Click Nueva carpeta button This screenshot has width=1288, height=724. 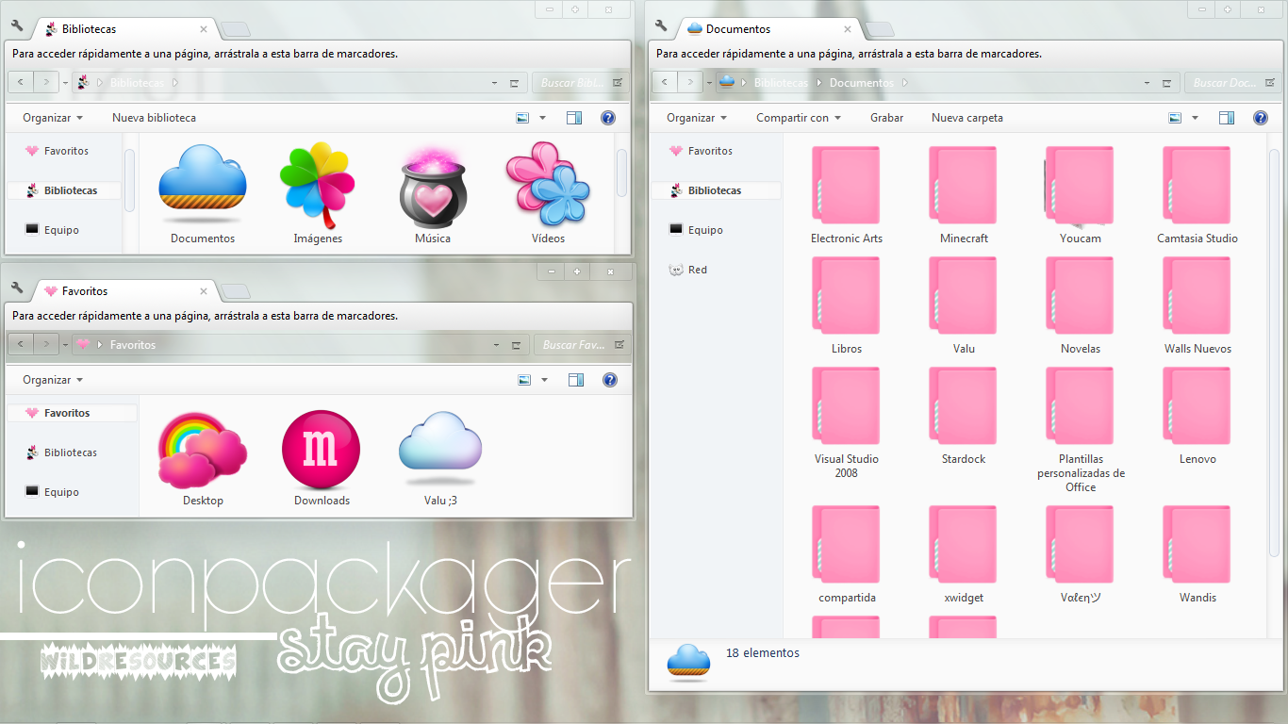click(x=967, y=118)
